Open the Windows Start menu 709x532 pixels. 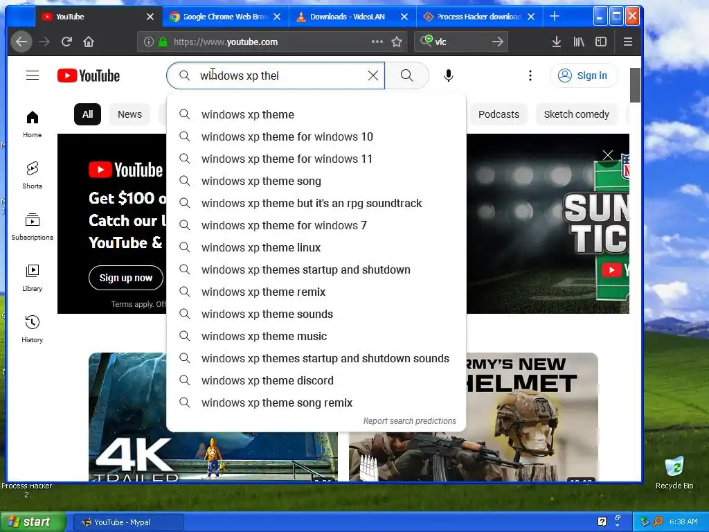coord(33,522)
